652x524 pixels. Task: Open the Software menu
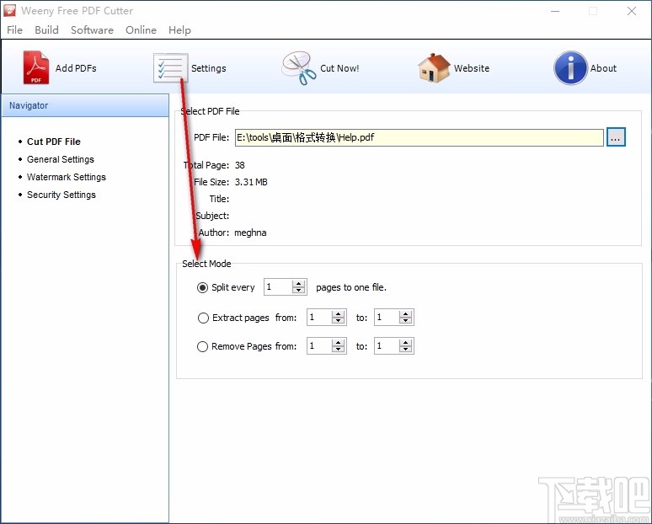pyautogui.click(x=92, y=30)
